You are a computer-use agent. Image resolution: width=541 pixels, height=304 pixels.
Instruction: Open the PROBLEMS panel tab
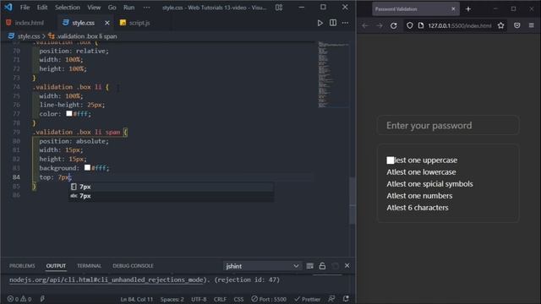pos(22,266)
